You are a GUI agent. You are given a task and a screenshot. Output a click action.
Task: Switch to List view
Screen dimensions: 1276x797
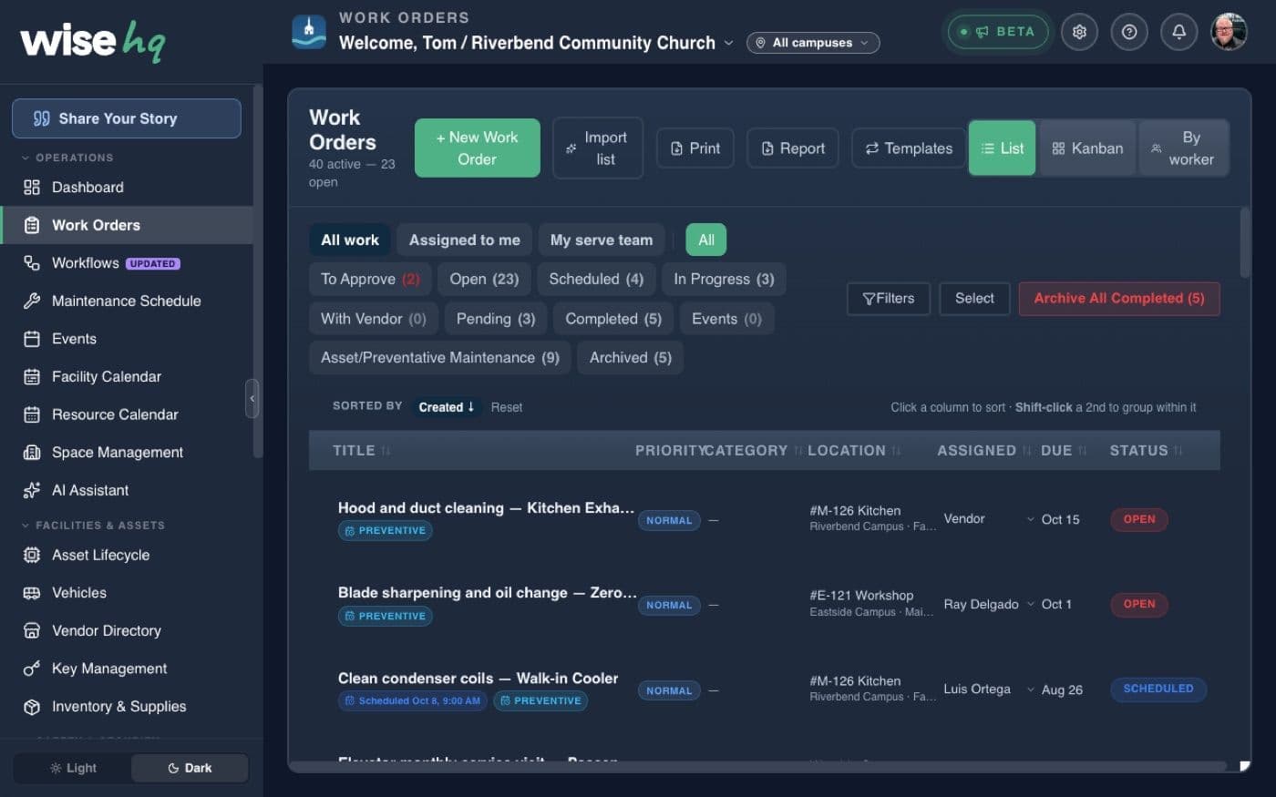coord(1002,148)
